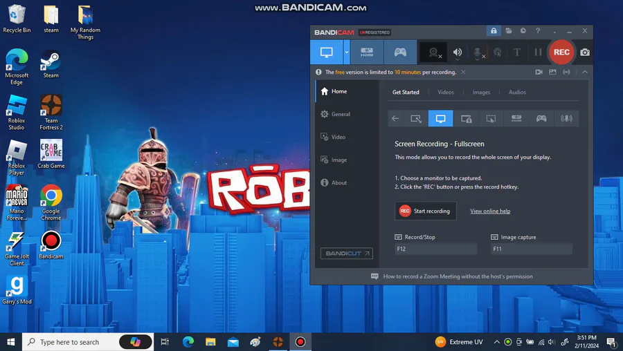Open the notification center icon

point(613,342)
